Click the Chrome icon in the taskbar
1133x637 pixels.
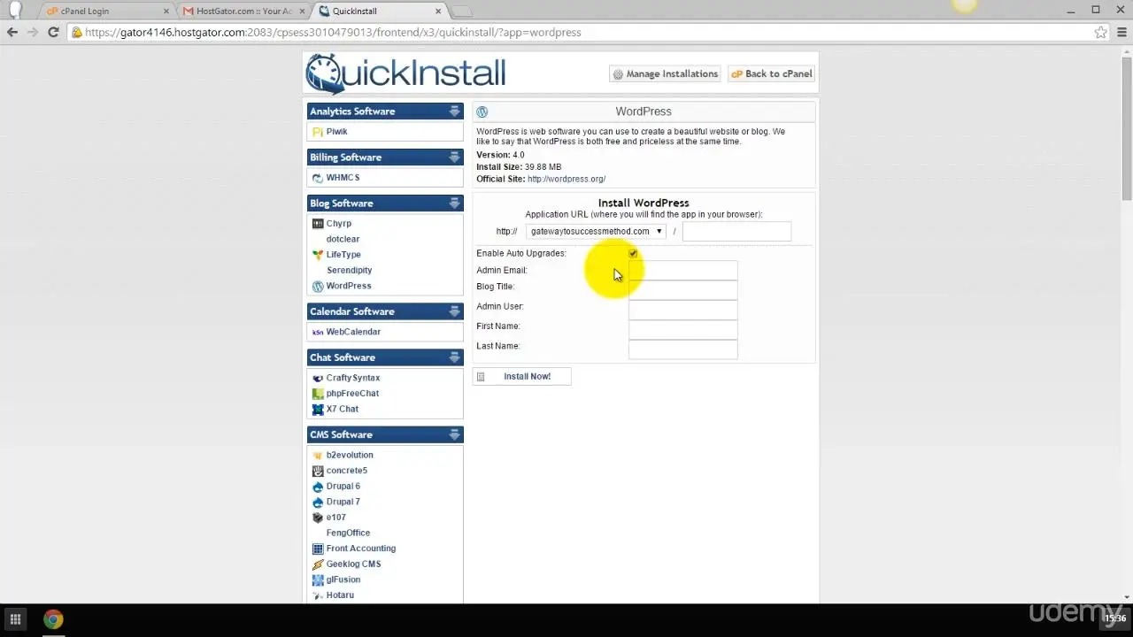[x=53, y=619]
